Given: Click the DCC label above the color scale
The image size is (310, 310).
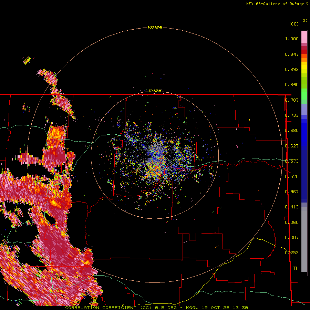Looking at the screenshot, I should [x=302, y=21].
